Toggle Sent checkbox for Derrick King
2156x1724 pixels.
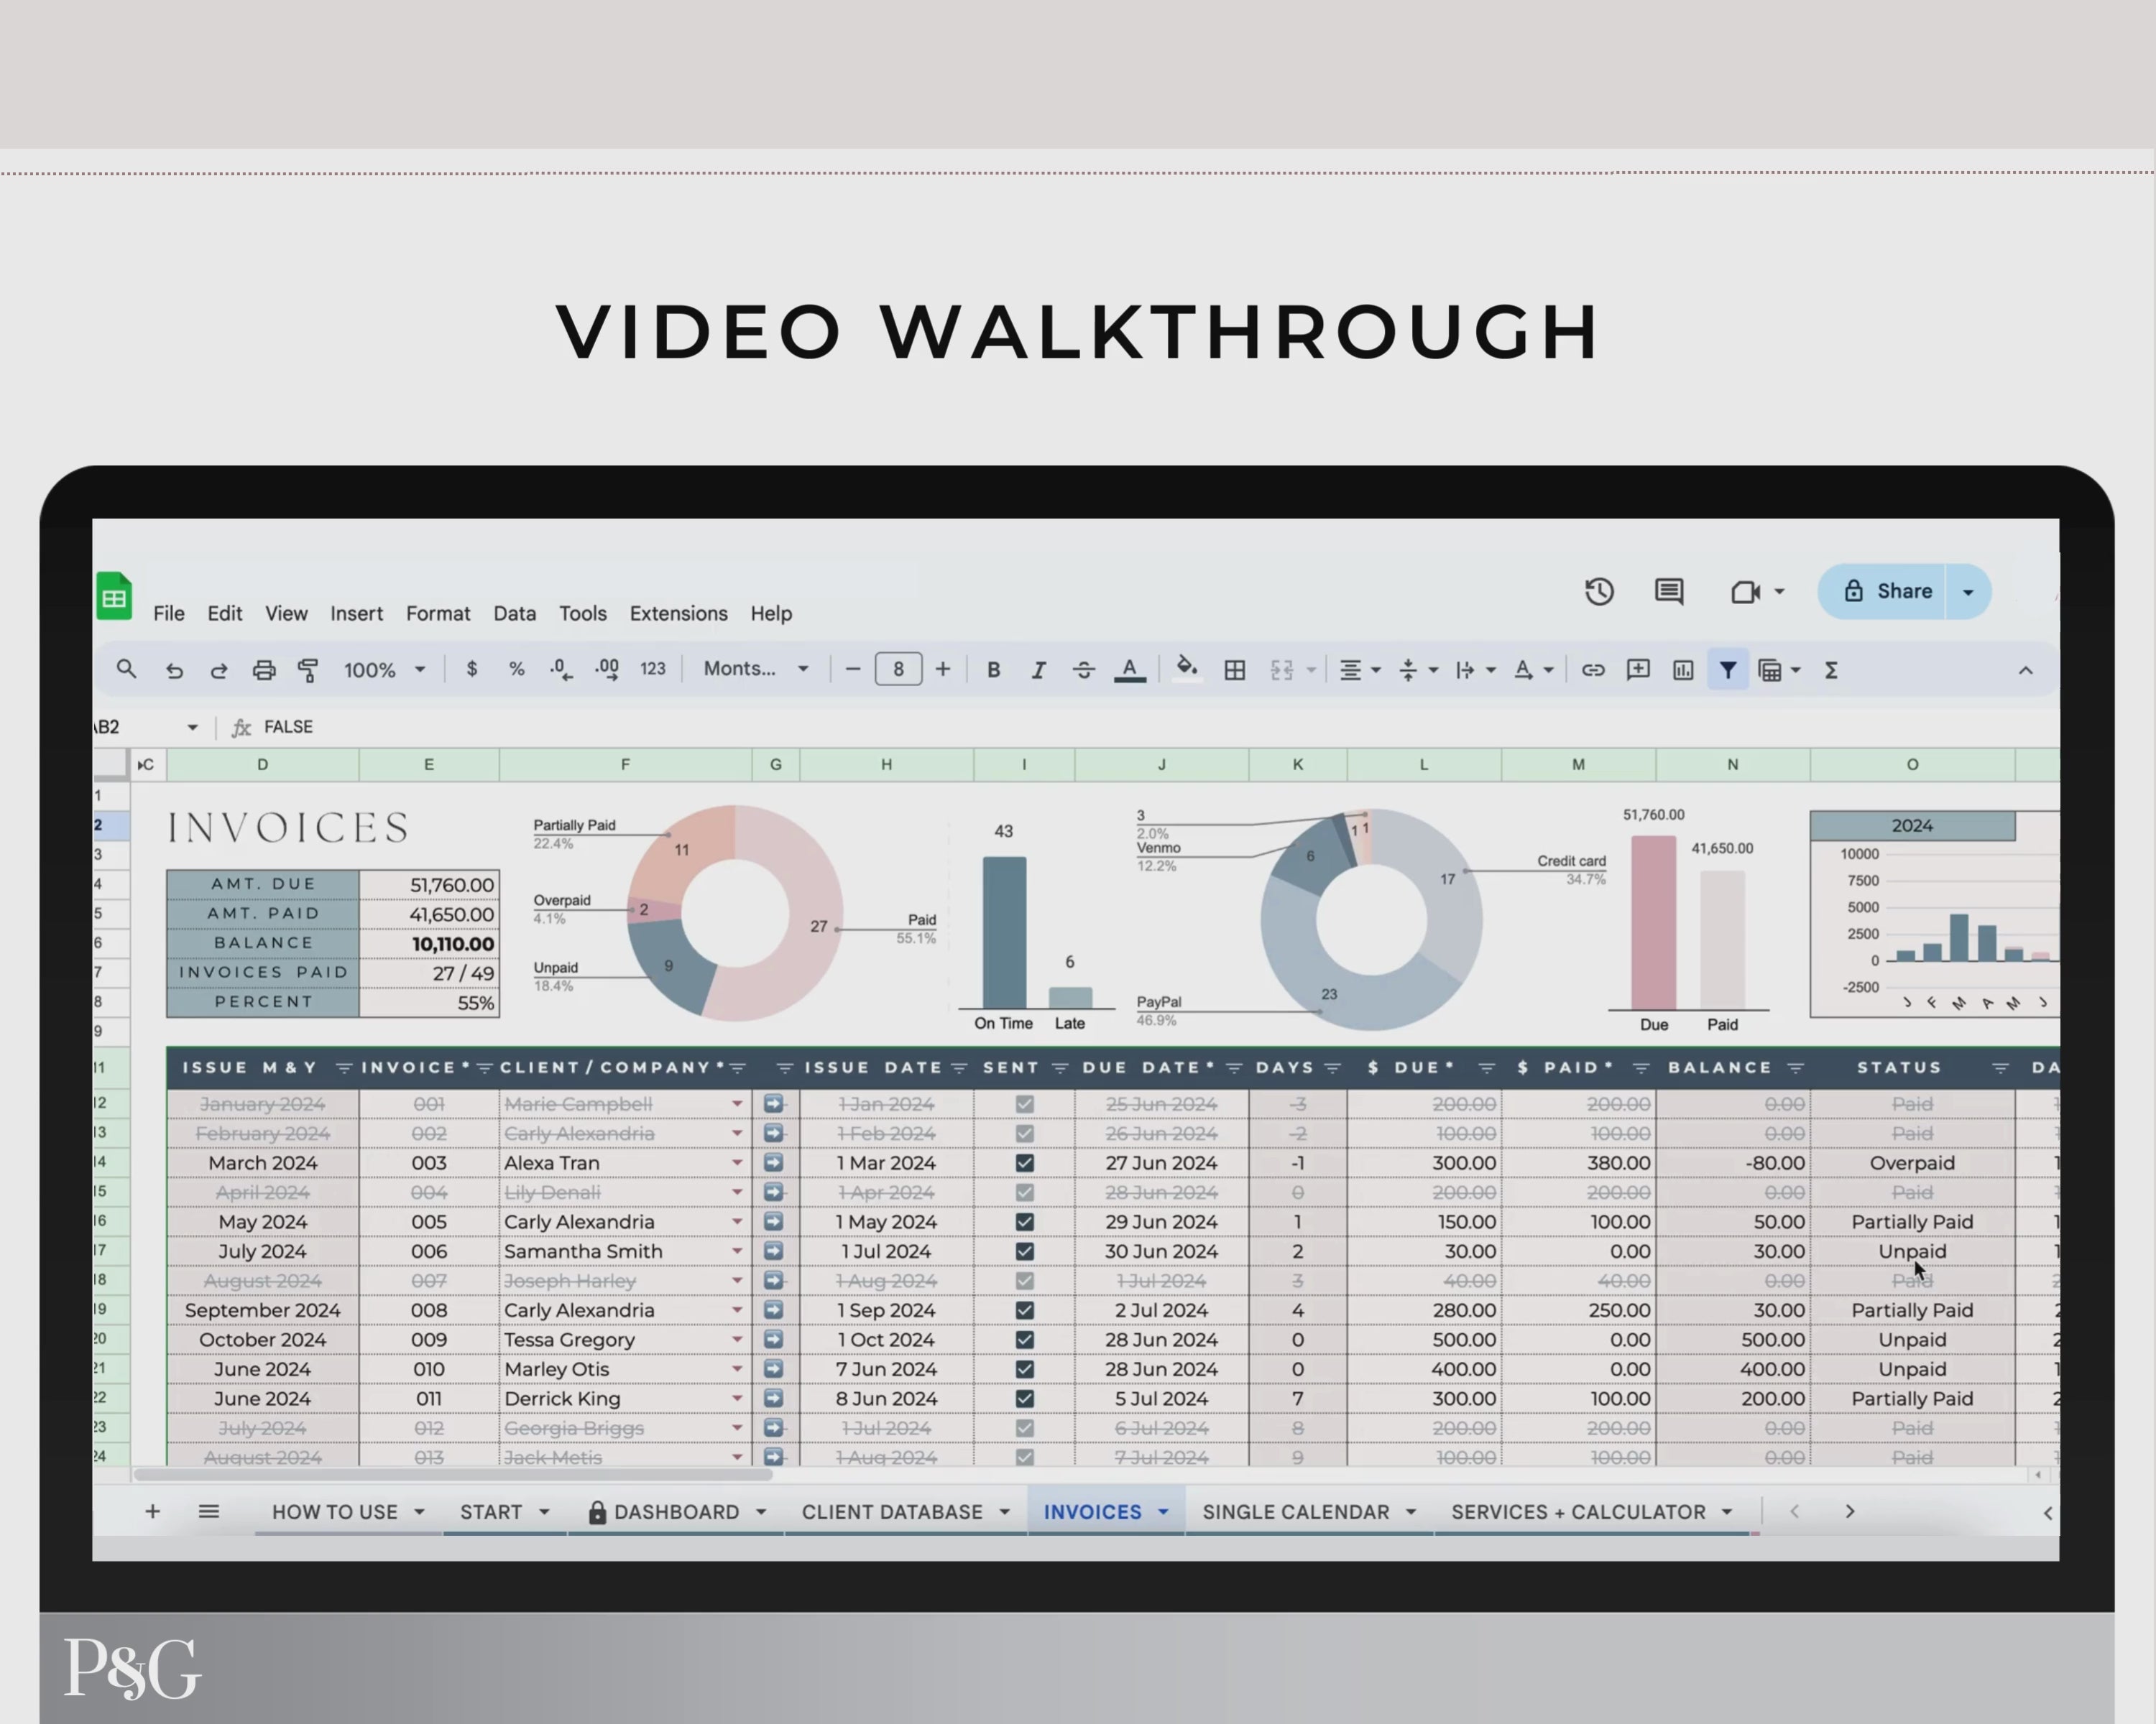click(1024, 1398)
